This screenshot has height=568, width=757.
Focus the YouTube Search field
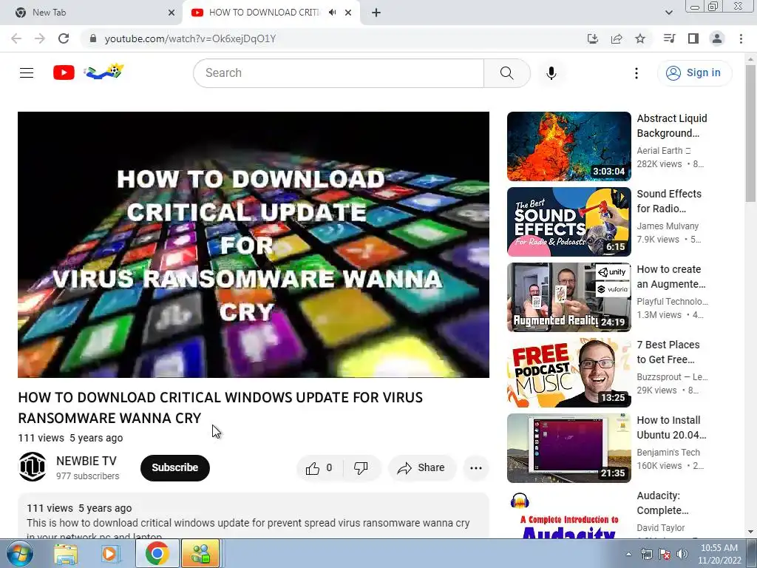point(339,73)
